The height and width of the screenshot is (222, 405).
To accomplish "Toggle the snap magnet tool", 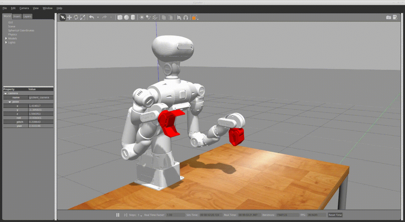I will click(186, 18).
